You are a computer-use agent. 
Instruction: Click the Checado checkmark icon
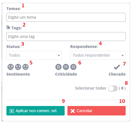(117, 67)
